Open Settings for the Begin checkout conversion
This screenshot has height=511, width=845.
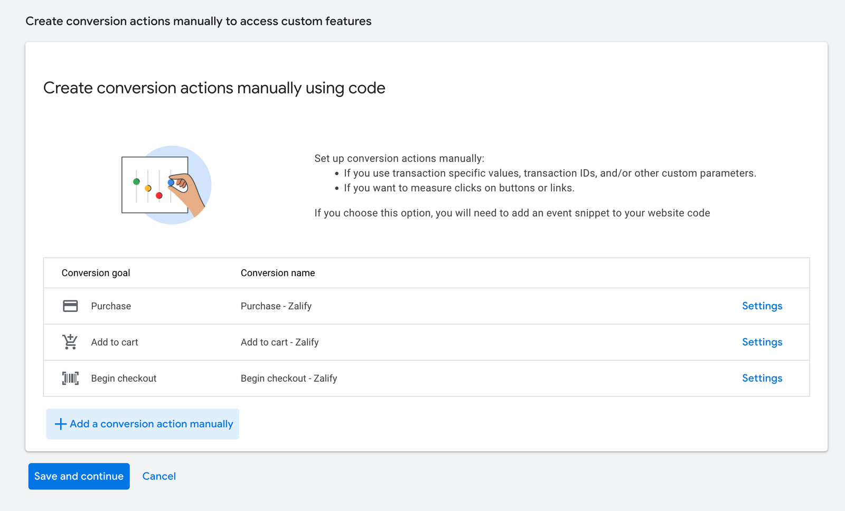point(762,378)
